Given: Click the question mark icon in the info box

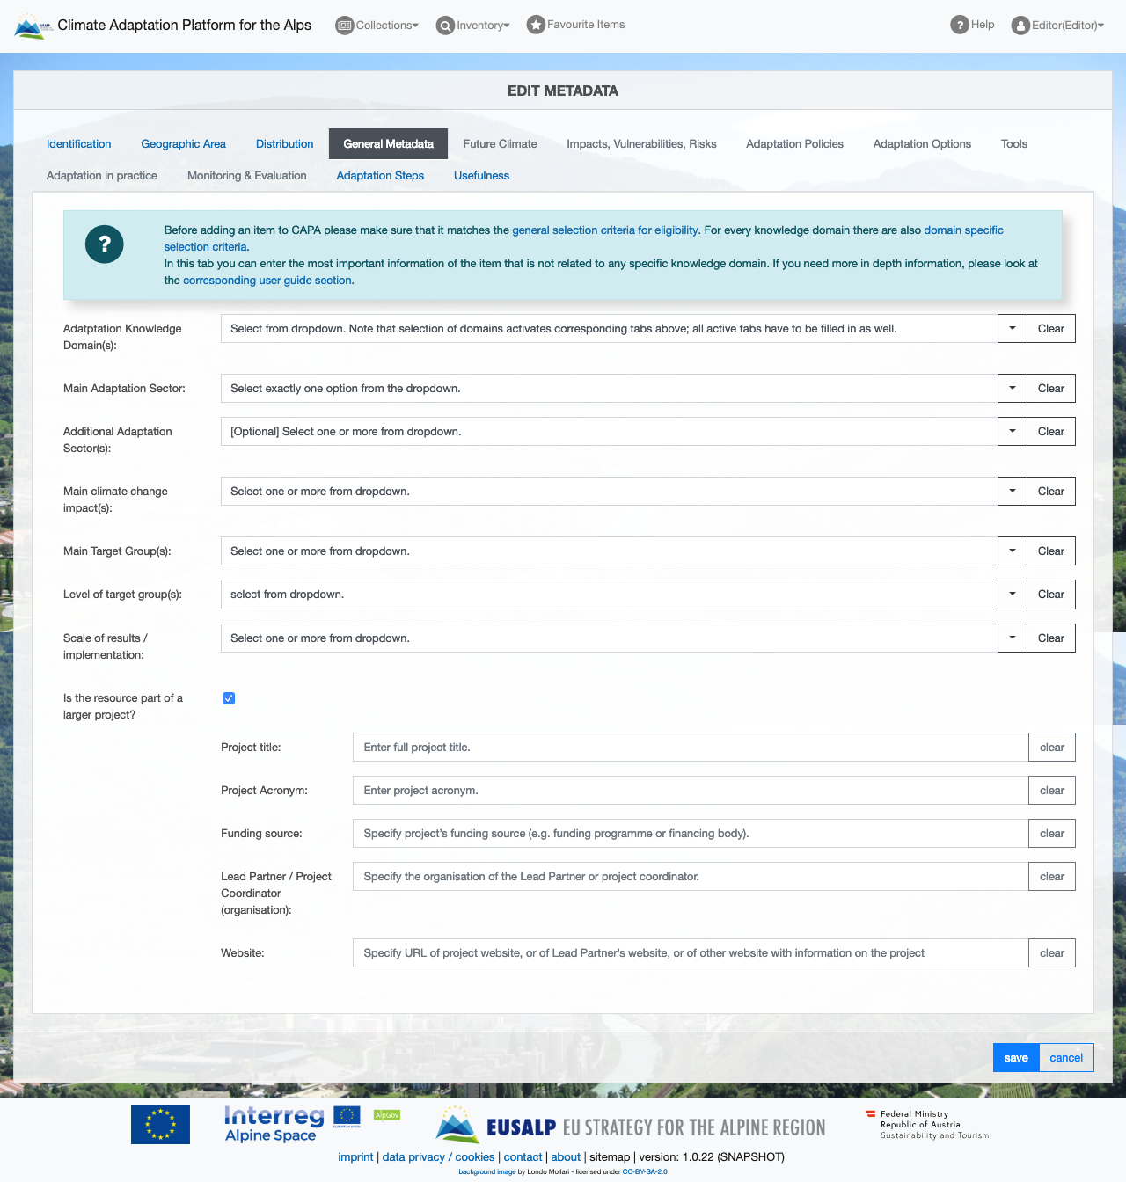Looking at the screenshot, I should [104, 244].
